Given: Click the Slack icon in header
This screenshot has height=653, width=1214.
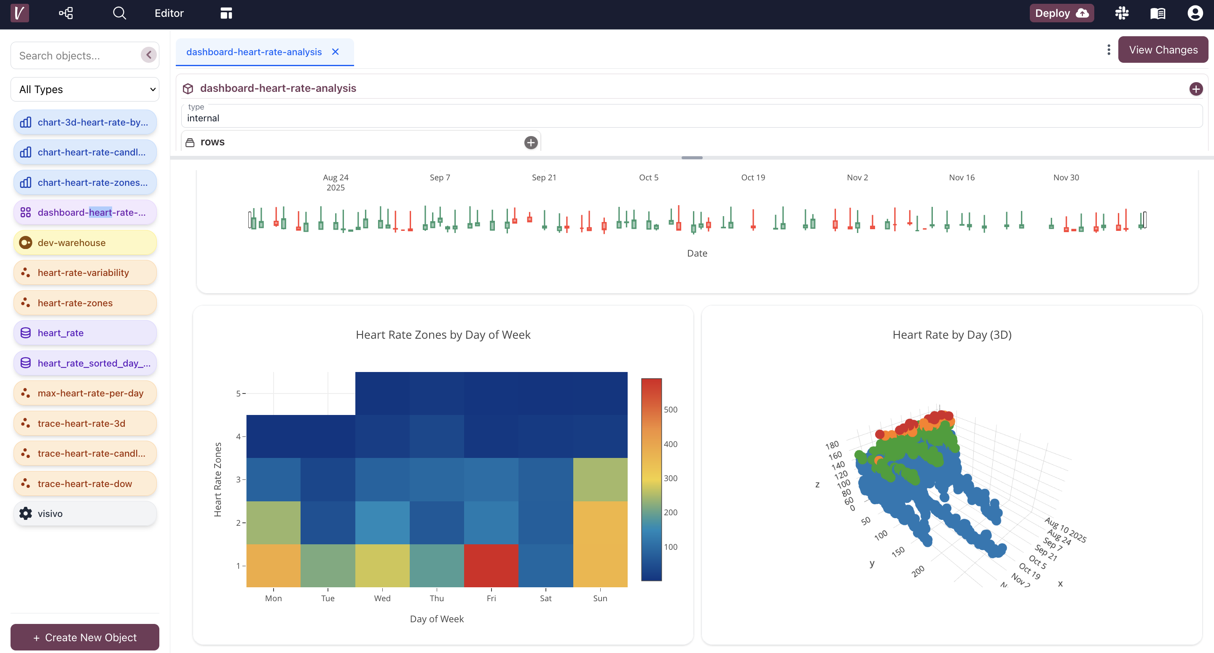Looking at the screenshot, I should (x=1122, y=13).
